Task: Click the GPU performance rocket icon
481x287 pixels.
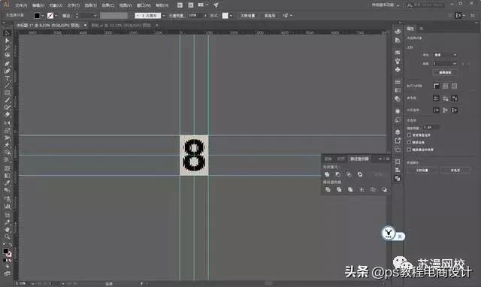Action: click(216, 5)
